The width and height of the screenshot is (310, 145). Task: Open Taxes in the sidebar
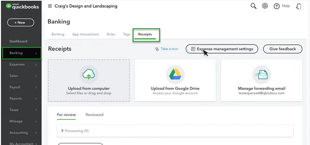[x=14, y=110]
